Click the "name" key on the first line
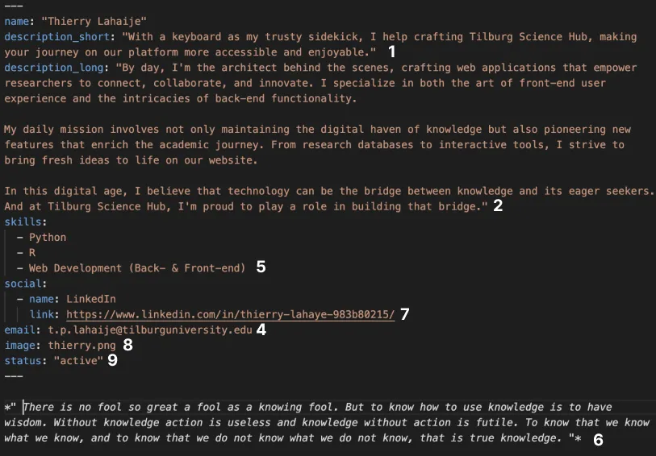Screen dimensions: 656x456 coord(17,22)
